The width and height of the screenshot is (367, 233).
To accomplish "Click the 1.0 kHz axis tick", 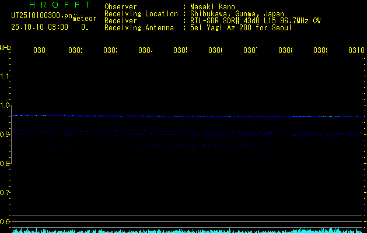I will coord(5,105).
